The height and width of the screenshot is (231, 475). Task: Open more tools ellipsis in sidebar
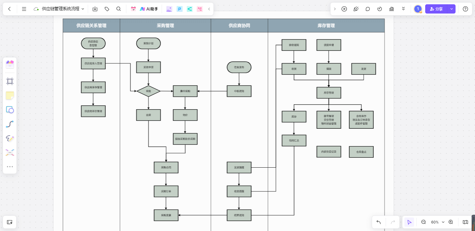(10, 167)
